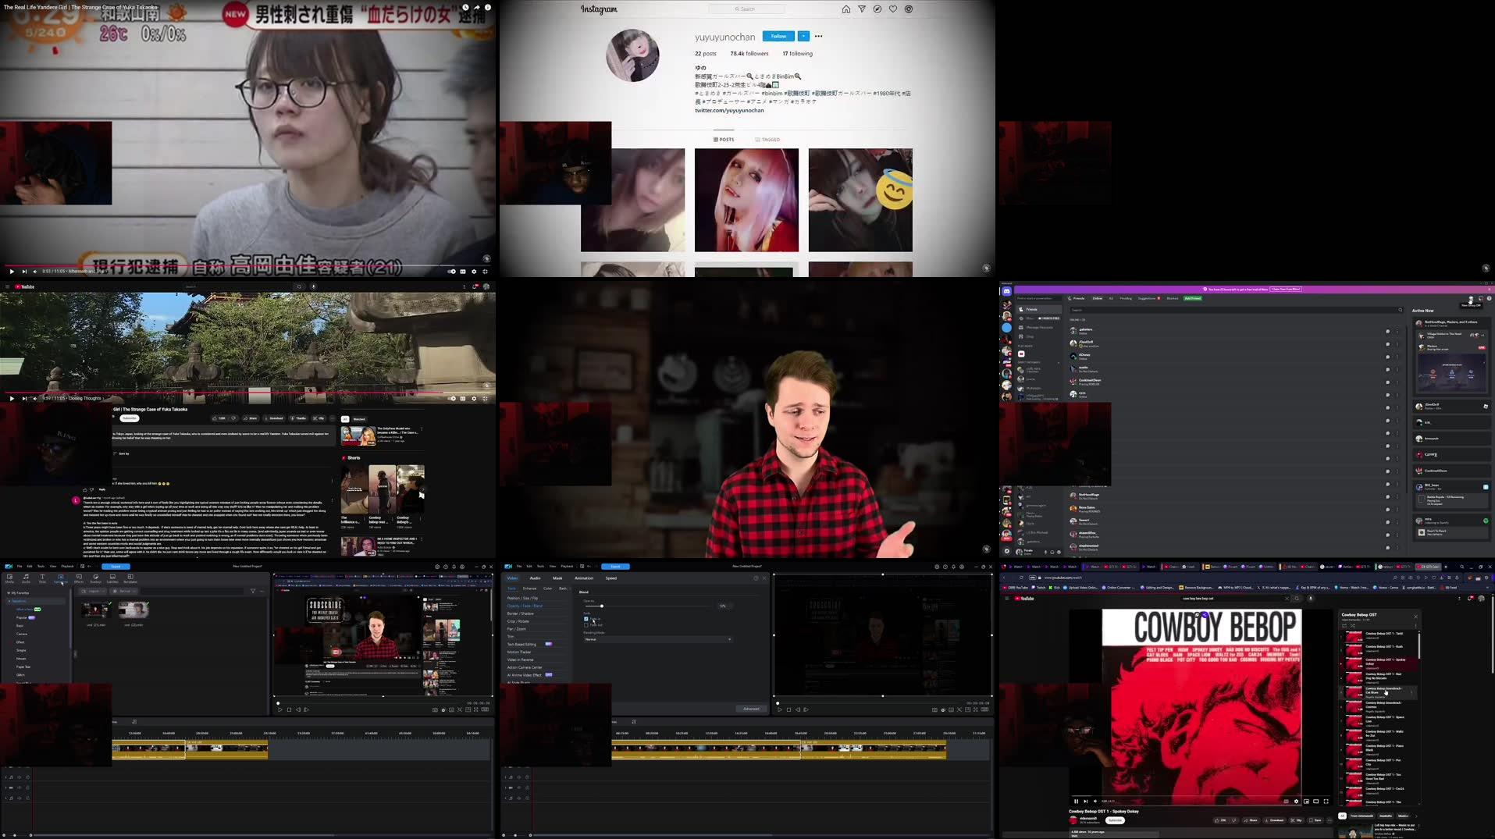Pause the Cowboy Bebop YouTube video
This screenshot has height=839, width=1495.
pos(1076,801)
